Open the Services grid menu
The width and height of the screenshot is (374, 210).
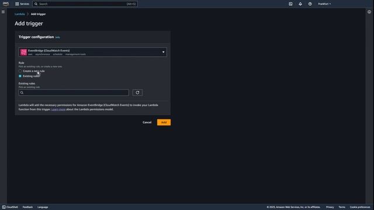click(22, 4)
